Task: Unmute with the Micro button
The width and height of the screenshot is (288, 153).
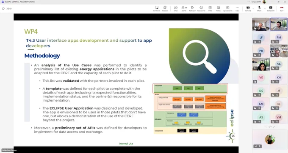Action: tap(259, 8)
